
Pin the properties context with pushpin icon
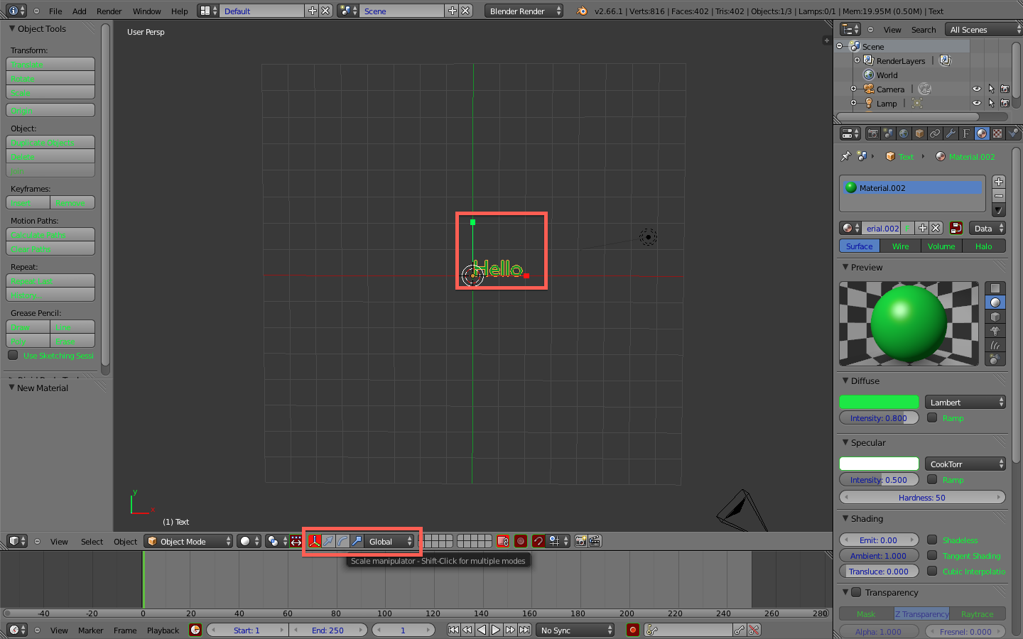(x=845, y=156)
